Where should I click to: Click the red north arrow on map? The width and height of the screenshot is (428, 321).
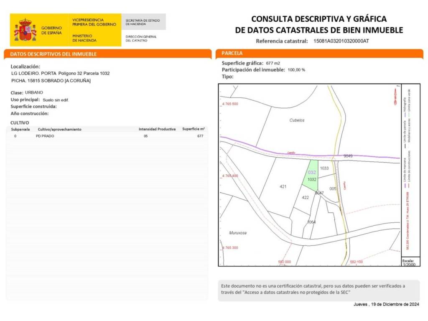(394, 96)
